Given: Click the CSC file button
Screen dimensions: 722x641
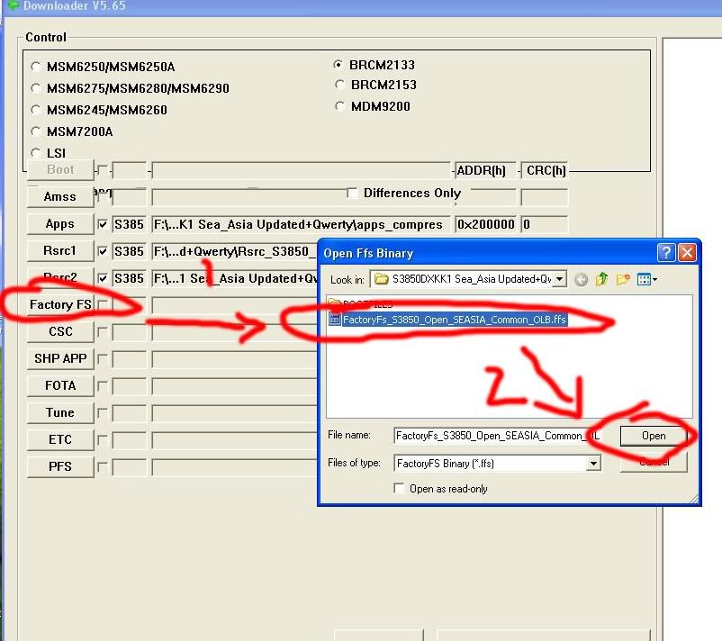Looking at the screenshot, I should pyautogui.click(x=60, y=331).
